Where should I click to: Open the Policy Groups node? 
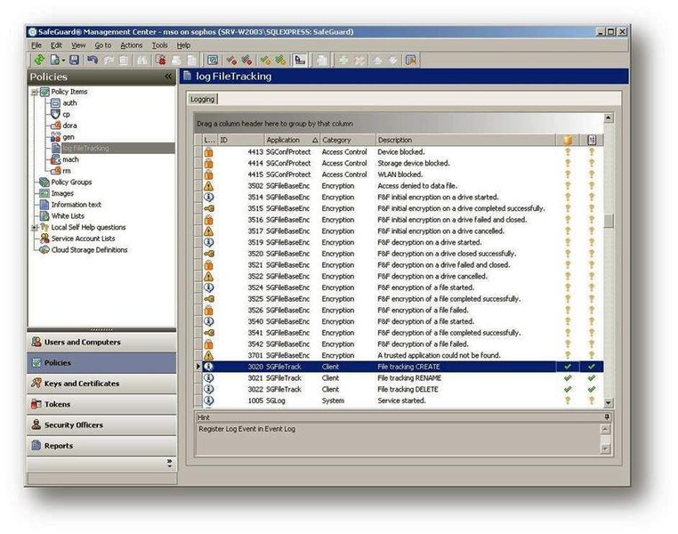coord(71,182)
